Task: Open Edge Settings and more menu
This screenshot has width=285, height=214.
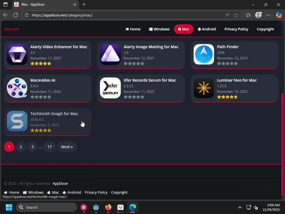Action: pyautogui.click(x=268, y=15)
